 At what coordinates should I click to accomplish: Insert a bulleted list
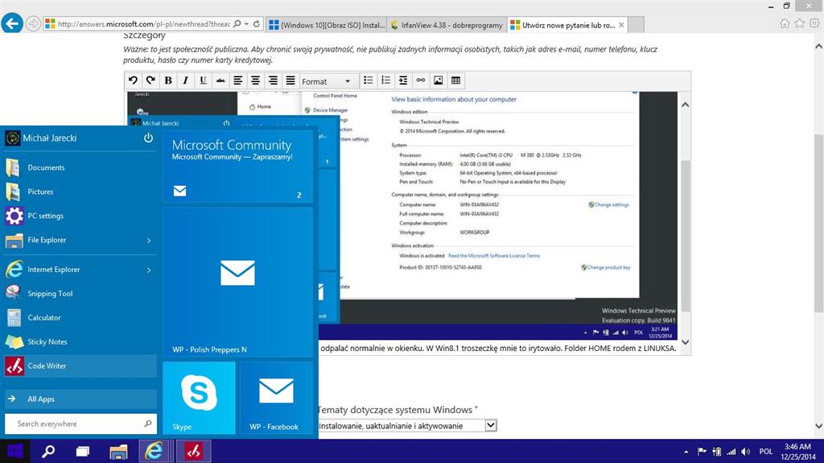coord(369,81)
